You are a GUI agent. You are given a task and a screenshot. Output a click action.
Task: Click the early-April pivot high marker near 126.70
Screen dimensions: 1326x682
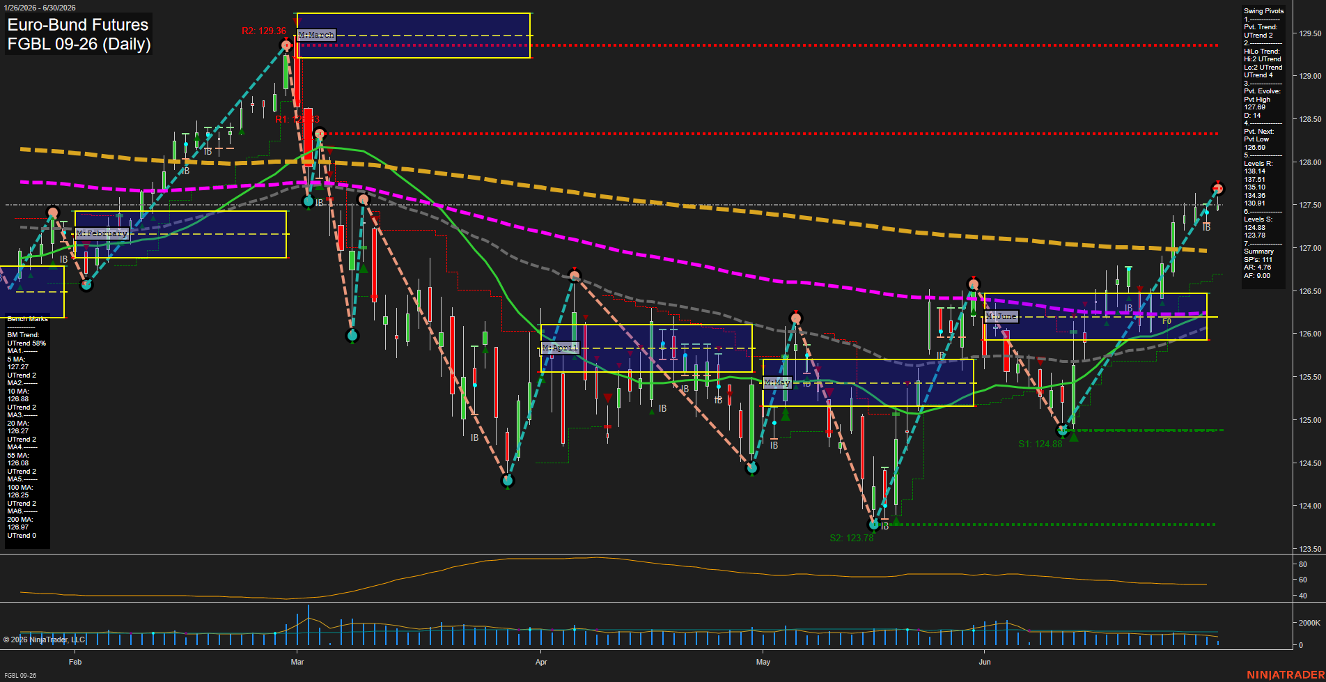tap(575, 276)
